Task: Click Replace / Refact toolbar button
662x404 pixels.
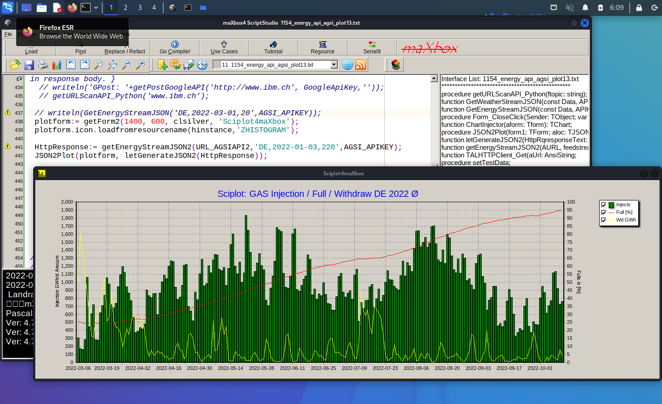Action: 125,48
